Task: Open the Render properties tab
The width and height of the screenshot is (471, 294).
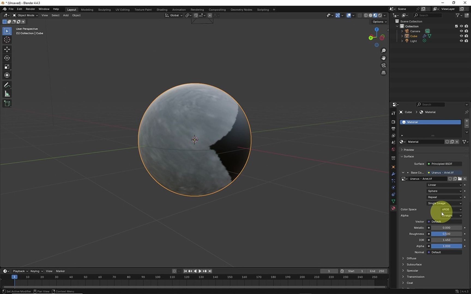Action: 393,122
